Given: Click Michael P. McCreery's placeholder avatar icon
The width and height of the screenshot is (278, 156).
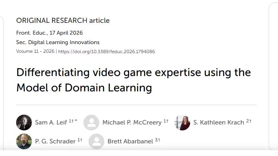Looking at the screenshot, I should (x=91, y=123).
